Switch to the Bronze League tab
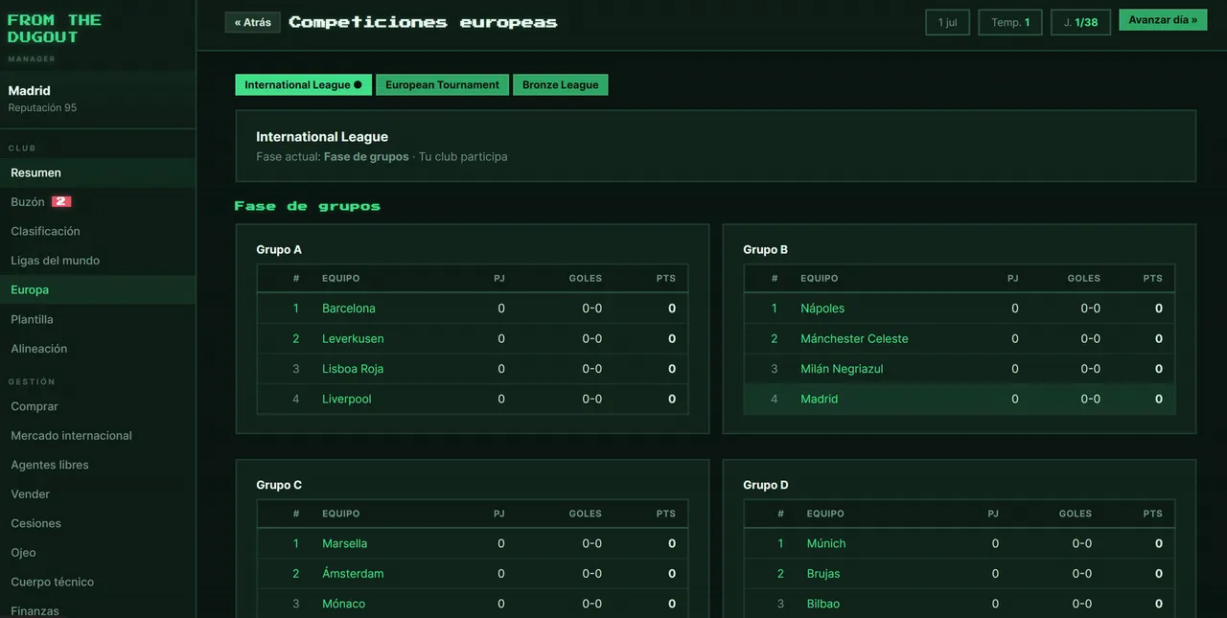 (560, 84)
